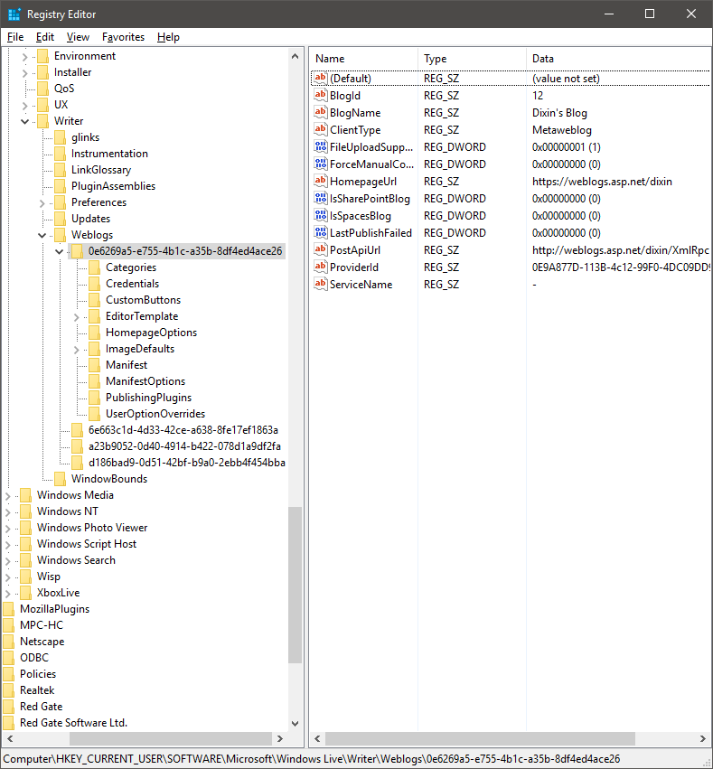Expand the Environment key
The width and height of the screenshot is (713, 769).
(x=24, y=57)
